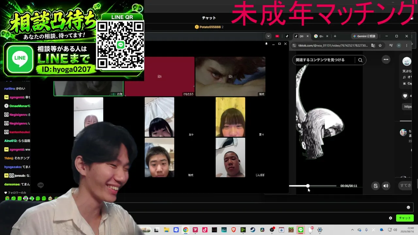The width and height of the screenshot is (418, 235).
Task: Open Disney+ from the taskbar
Action: click(x=224, y=230)
